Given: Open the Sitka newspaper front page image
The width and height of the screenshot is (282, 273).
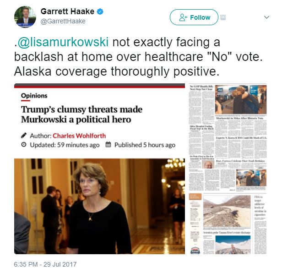Looking at the screenshot, I should (x=228, y=126).
